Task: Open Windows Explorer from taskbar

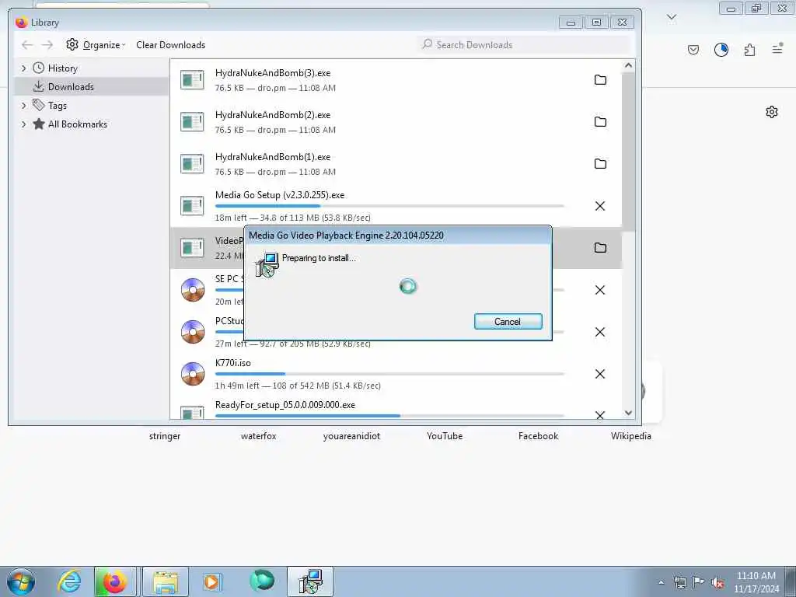Action: click(166, 581)
